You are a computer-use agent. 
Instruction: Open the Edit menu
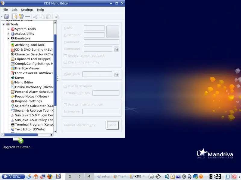point(14,10)
